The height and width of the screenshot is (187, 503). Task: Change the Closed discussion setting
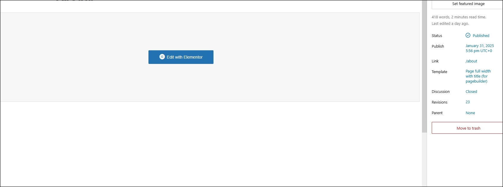click(x=471, y=92)
